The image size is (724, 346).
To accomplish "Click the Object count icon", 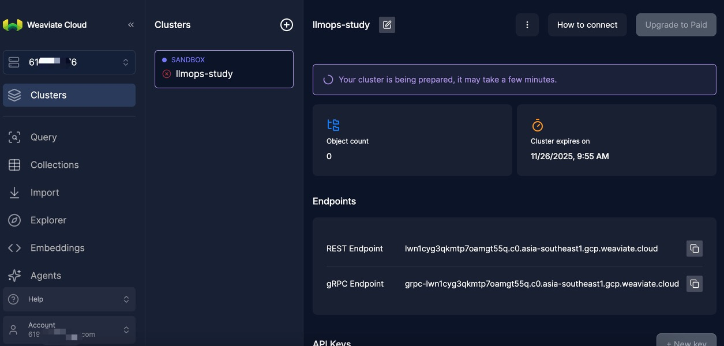I will (x=333, y=125).
